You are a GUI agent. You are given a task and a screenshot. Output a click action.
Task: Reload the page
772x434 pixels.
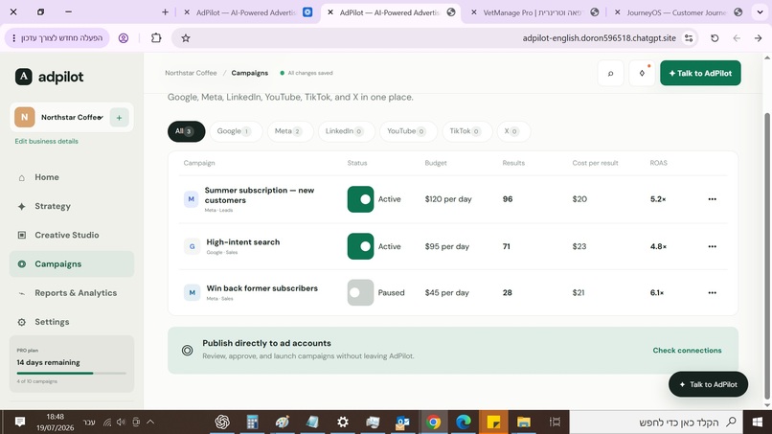click(x=715, y=38)
